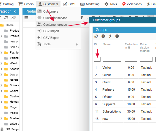Click the CSV Import arrow icon
This screenshot has height=131, width=156.
tap(39, 31)
